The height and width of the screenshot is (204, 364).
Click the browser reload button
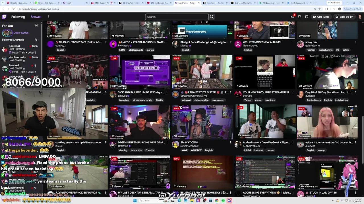tap(13, 9)
